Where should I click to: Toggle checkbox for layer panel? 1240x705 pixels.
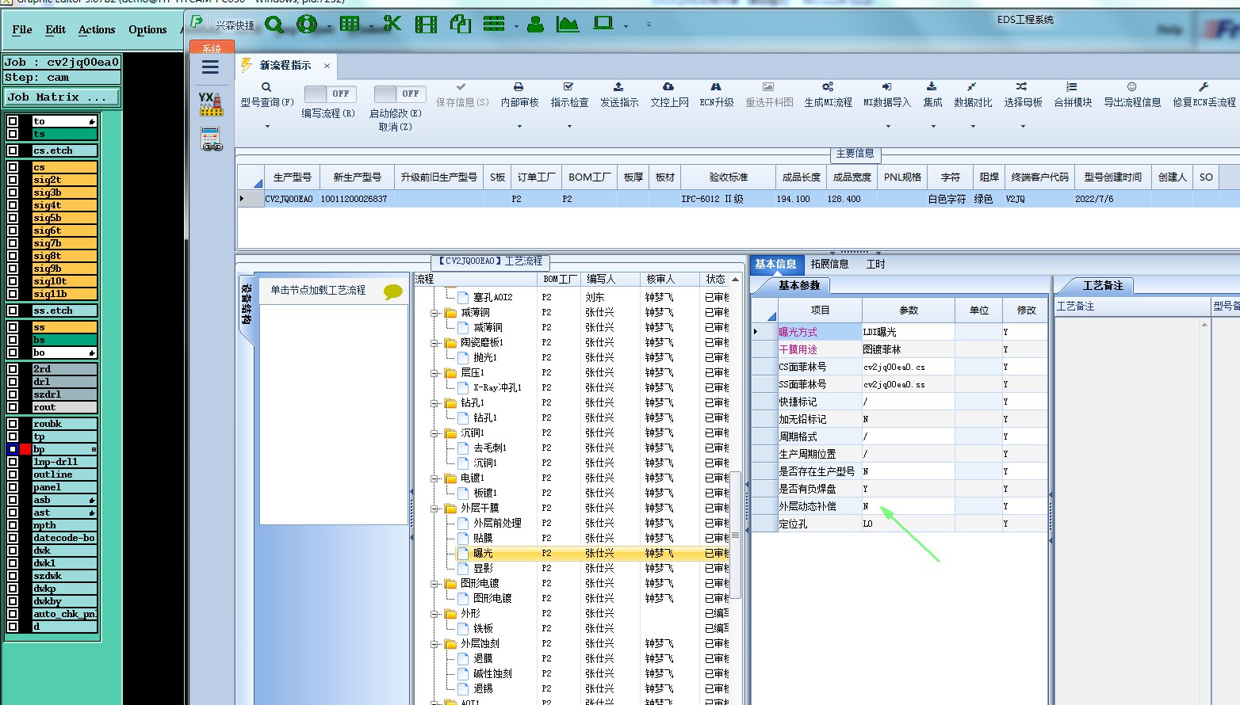point(13,487)
